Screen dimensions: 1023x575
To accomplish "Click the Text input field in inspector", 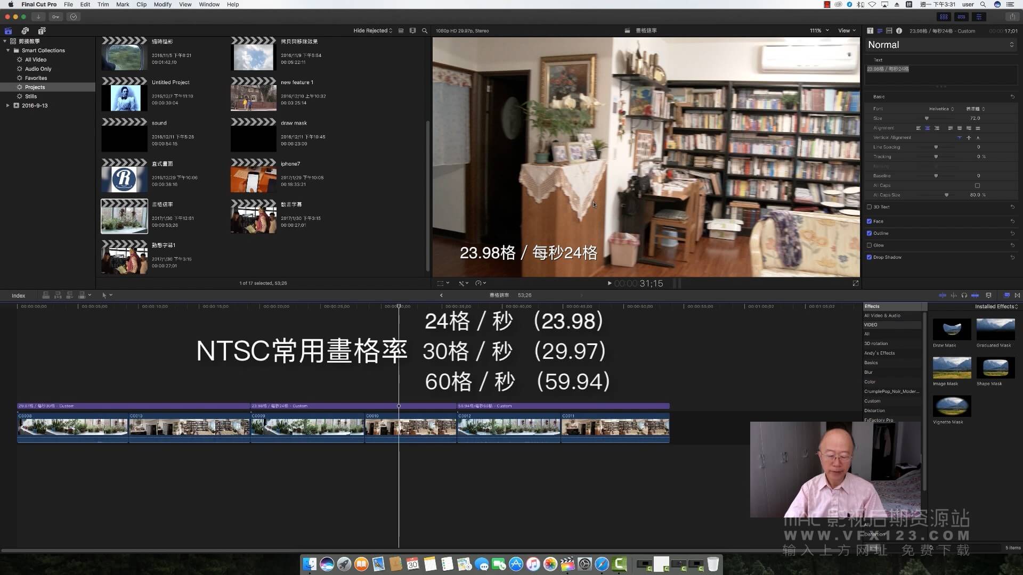I will [x=941, y=74].
